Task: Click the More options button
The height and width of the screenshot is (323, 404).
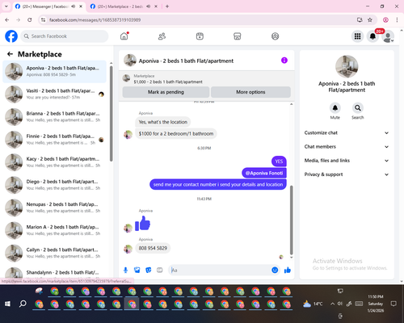Action: 250,92
